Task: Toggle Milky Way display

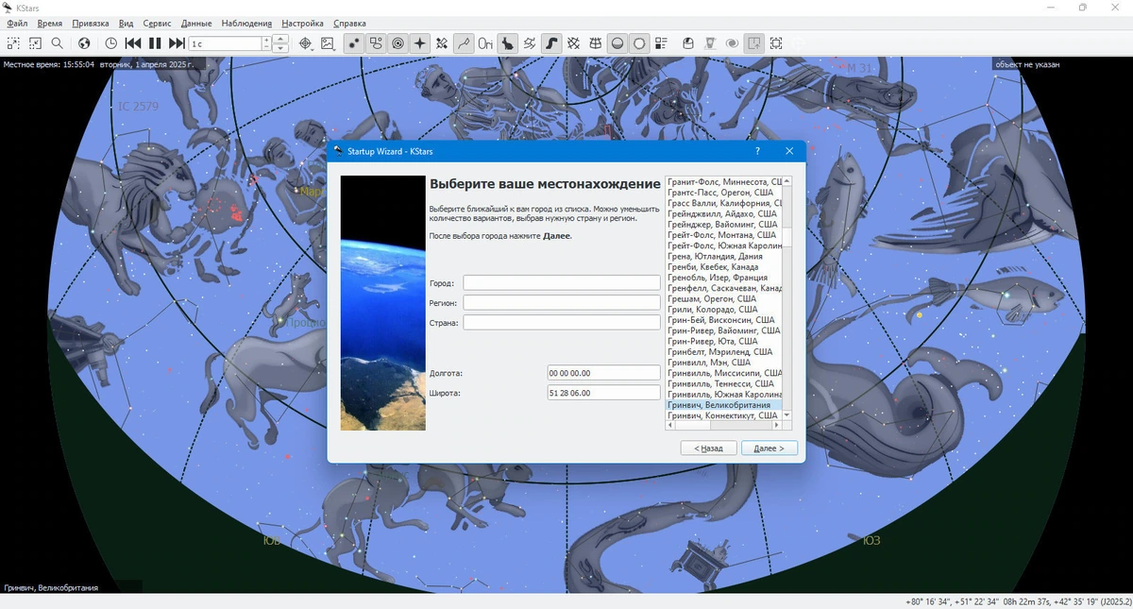Action: [x=551, y=43]
